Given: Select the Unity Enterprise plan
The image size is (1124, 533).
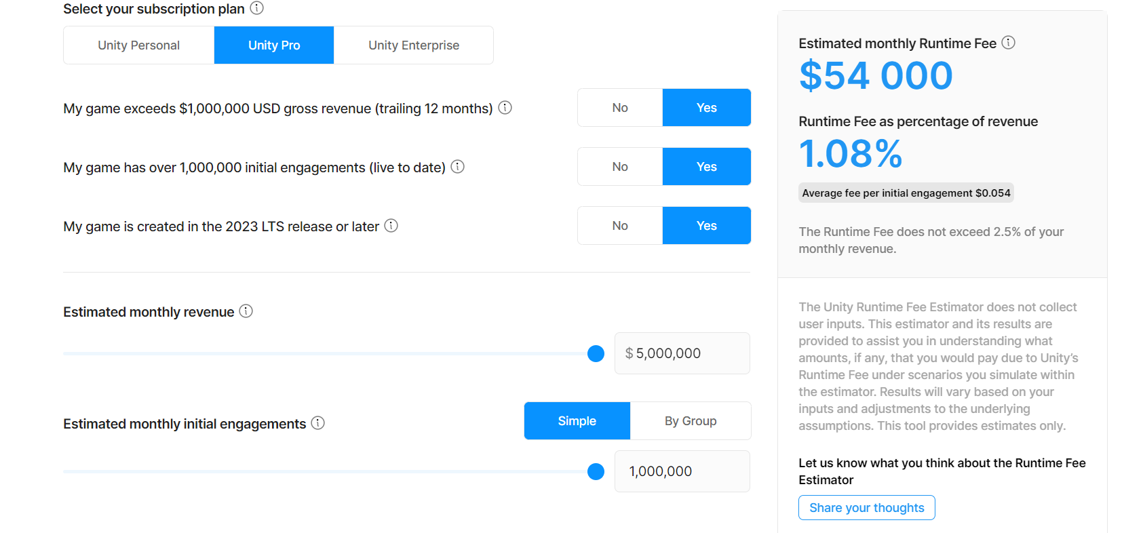Looking at the screenshot, I should click(414, 45).
